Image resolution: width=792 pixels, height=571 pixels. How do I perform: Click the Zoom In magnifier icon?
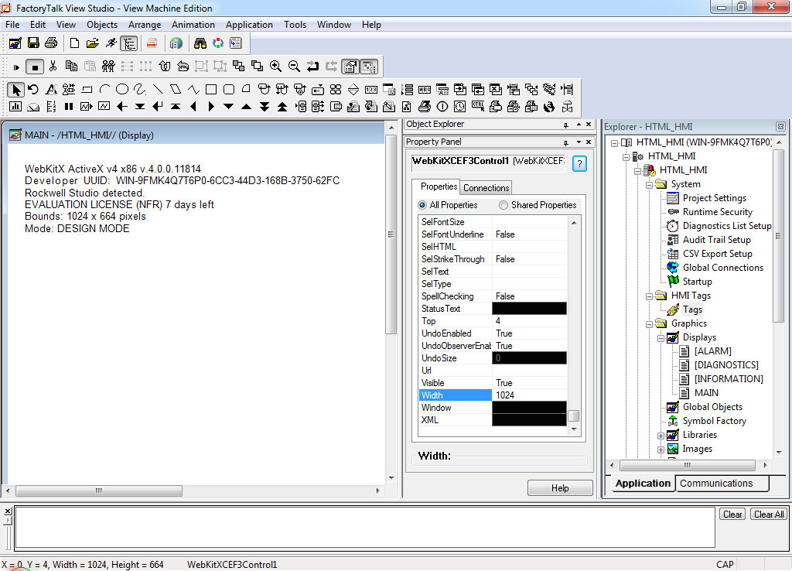(276, 67)
